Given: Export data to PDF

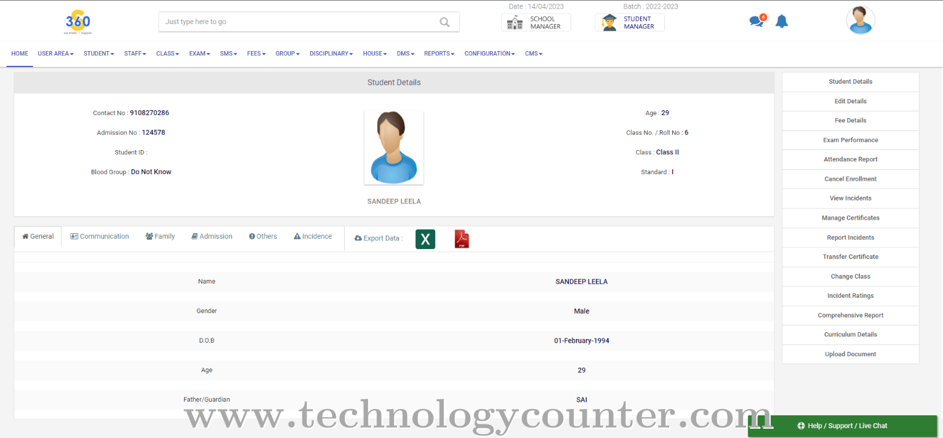Looking at the screenshot, I should (462, 239).
